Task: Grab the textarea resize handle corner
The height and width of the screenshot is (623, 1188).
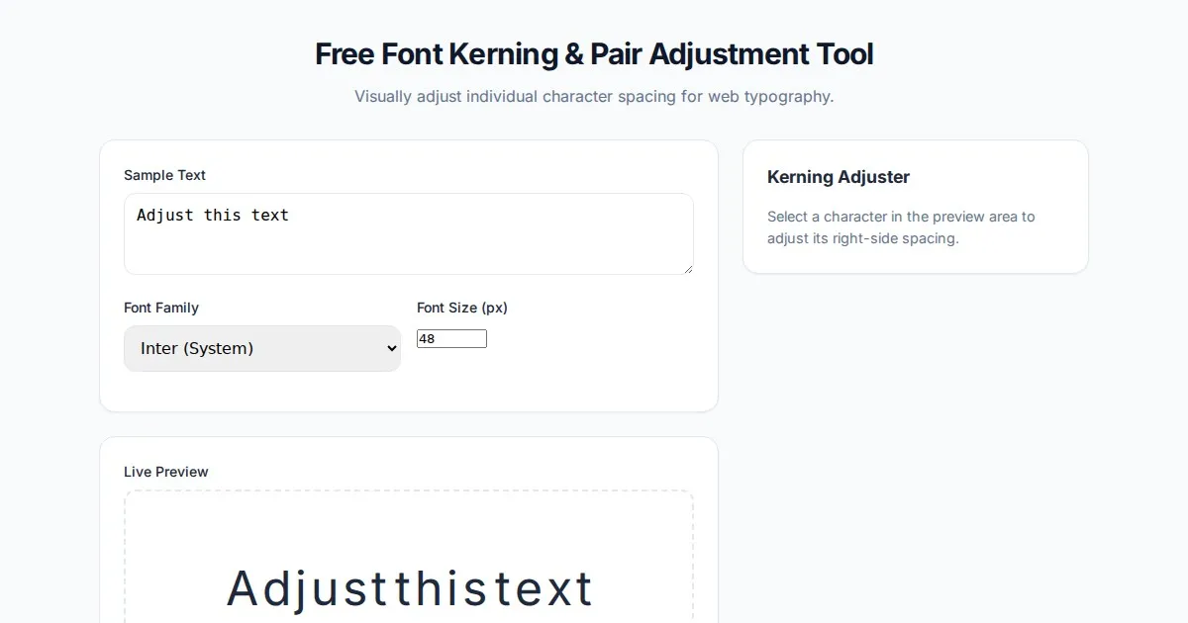Action: [x=687, y=268]
